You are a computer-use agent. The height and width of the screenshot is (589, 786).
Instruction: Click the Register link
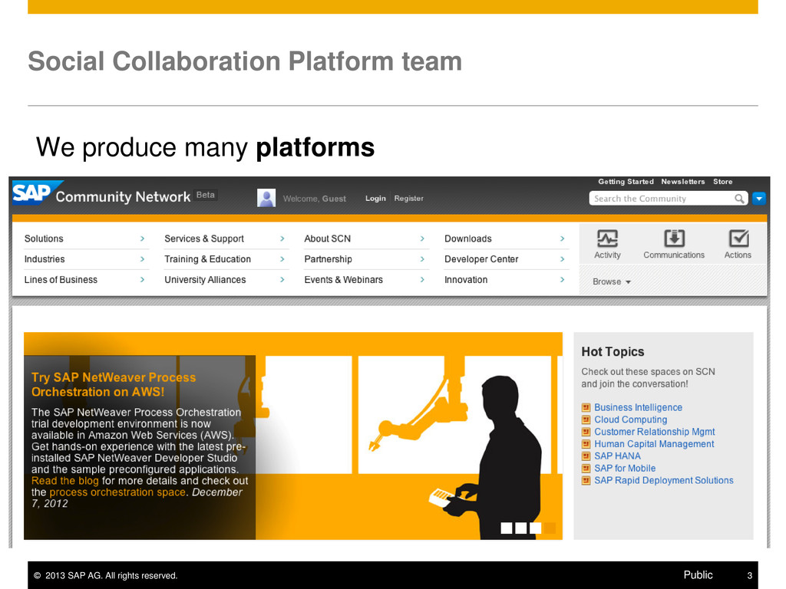(x=408, y=199)
